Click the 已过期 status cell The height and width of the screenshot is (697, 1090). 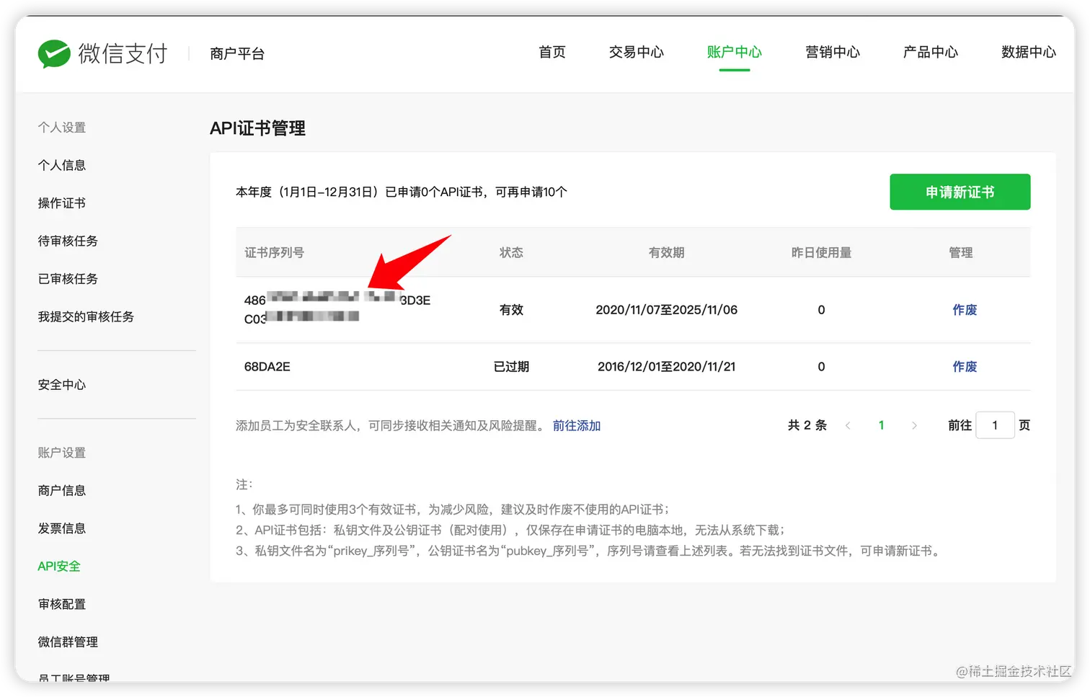tap(511, 367)
